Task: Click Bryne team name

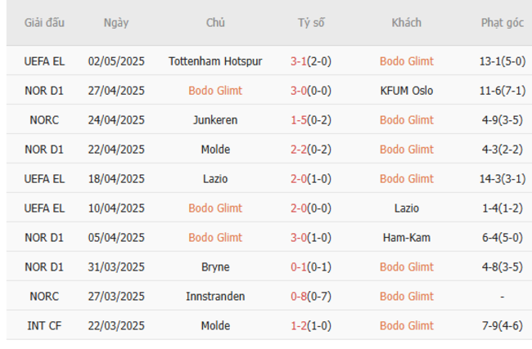Action: (x=215, y=267)
